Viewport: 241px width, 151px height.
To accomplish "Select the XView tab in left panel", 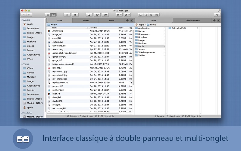I will coord(60,20).
